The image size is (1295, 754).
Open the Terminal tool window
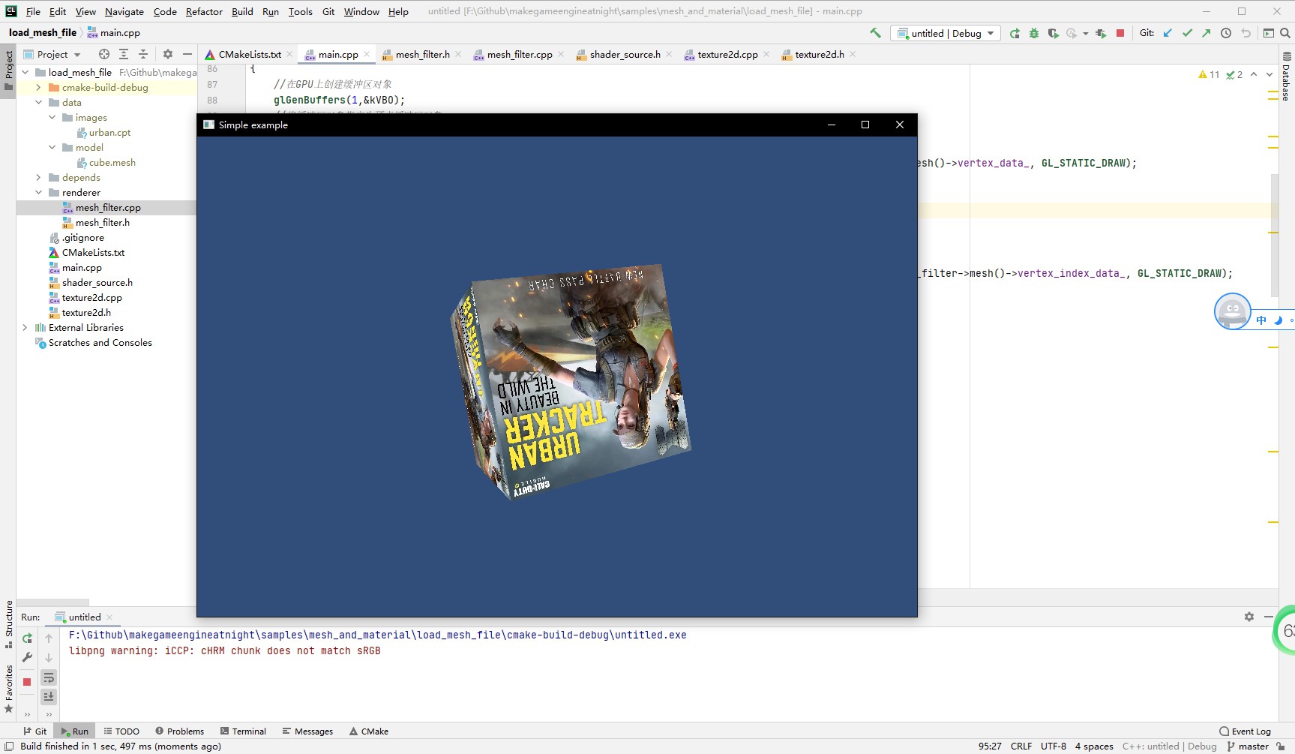pyautogui.click(x=243, y=731)
